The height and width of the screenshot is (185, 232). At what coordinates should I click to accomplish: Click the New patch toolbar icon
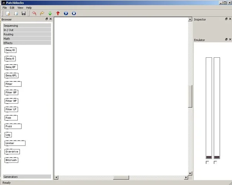click(x=8, y=13)
